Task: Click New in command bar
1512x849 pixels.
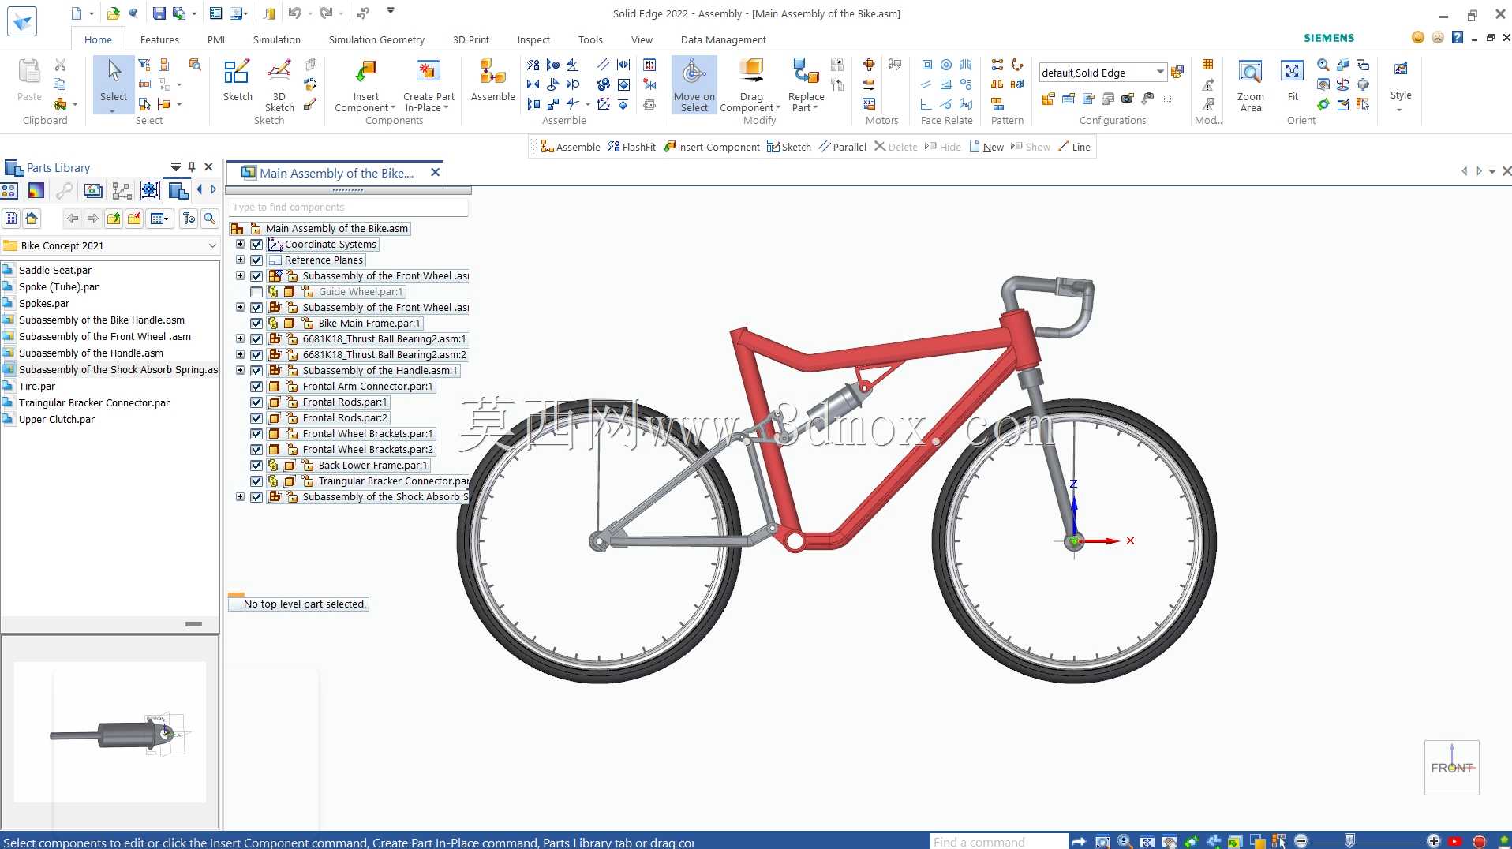Action: [x=986, y=147]
